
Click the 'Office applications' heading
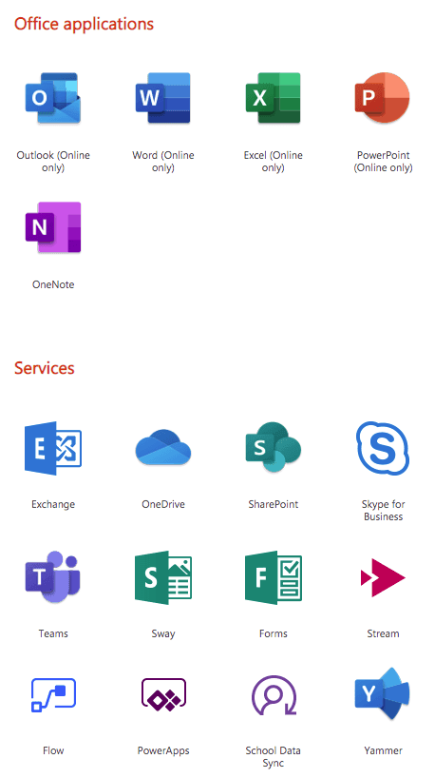[84, 24]
